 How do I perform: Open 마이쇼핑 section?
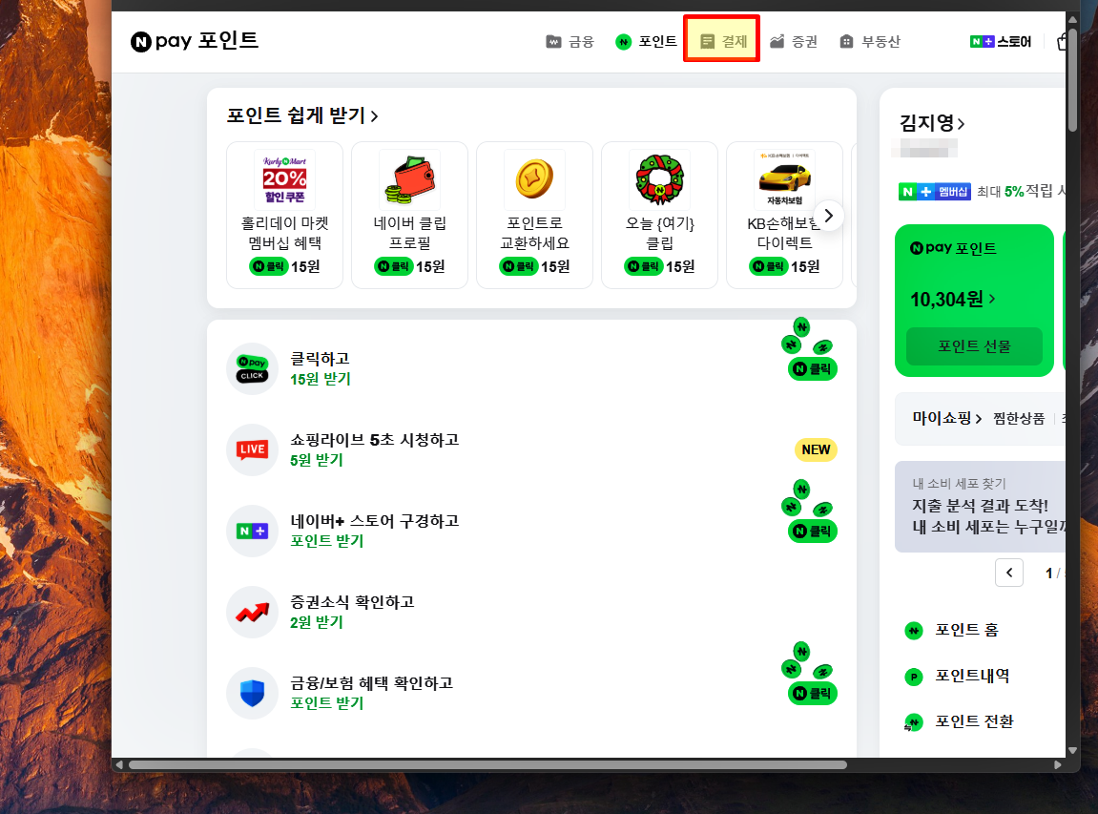946,418
